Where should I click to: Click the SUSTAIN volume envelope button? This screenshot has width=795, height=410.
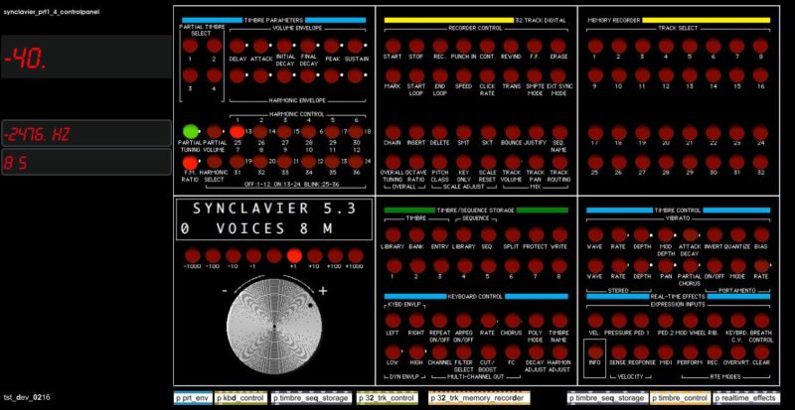[x=356, y=46]
